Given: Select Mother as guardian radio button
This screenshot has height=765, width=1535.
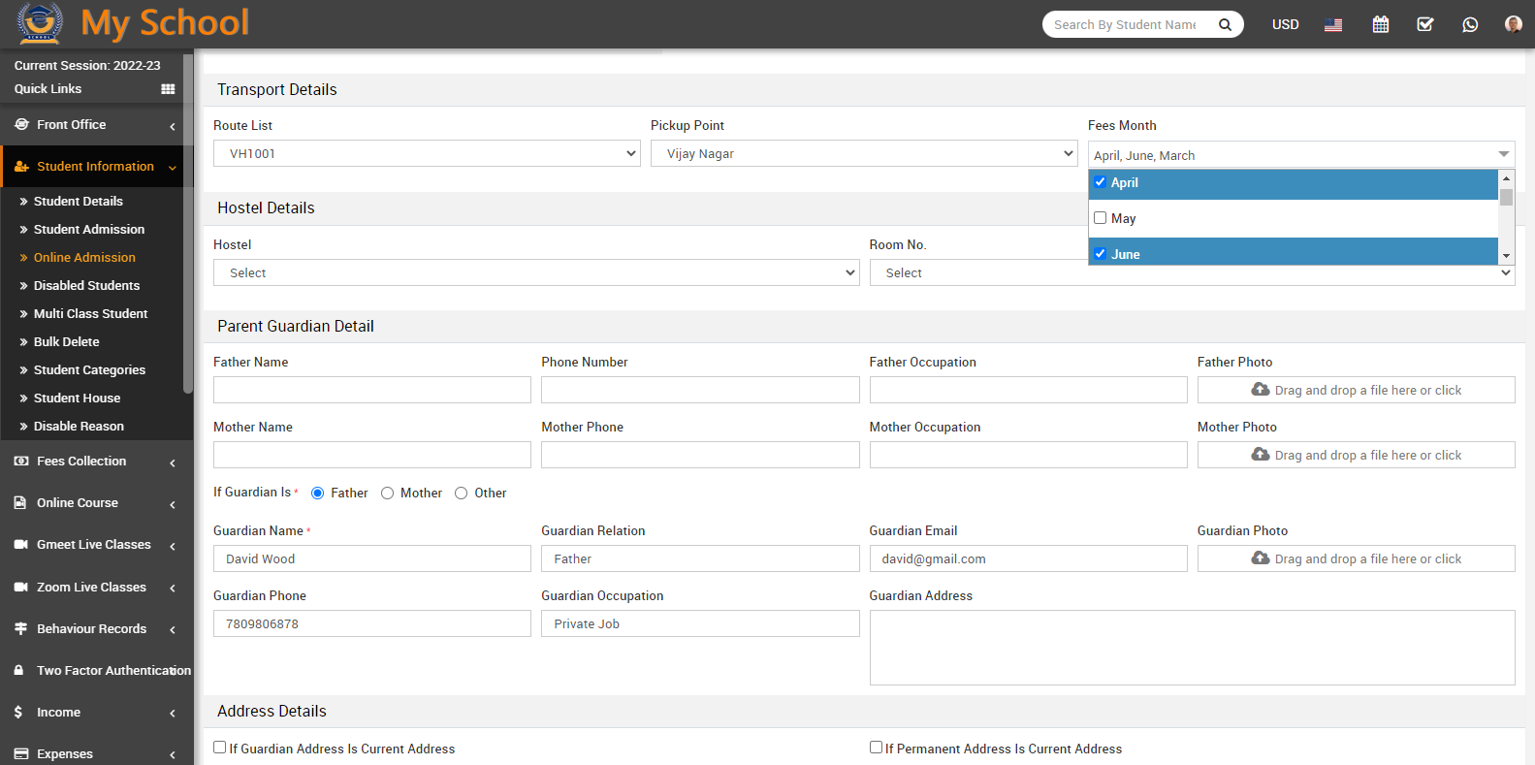Looking at the screenshot, I should coord(388,494).
